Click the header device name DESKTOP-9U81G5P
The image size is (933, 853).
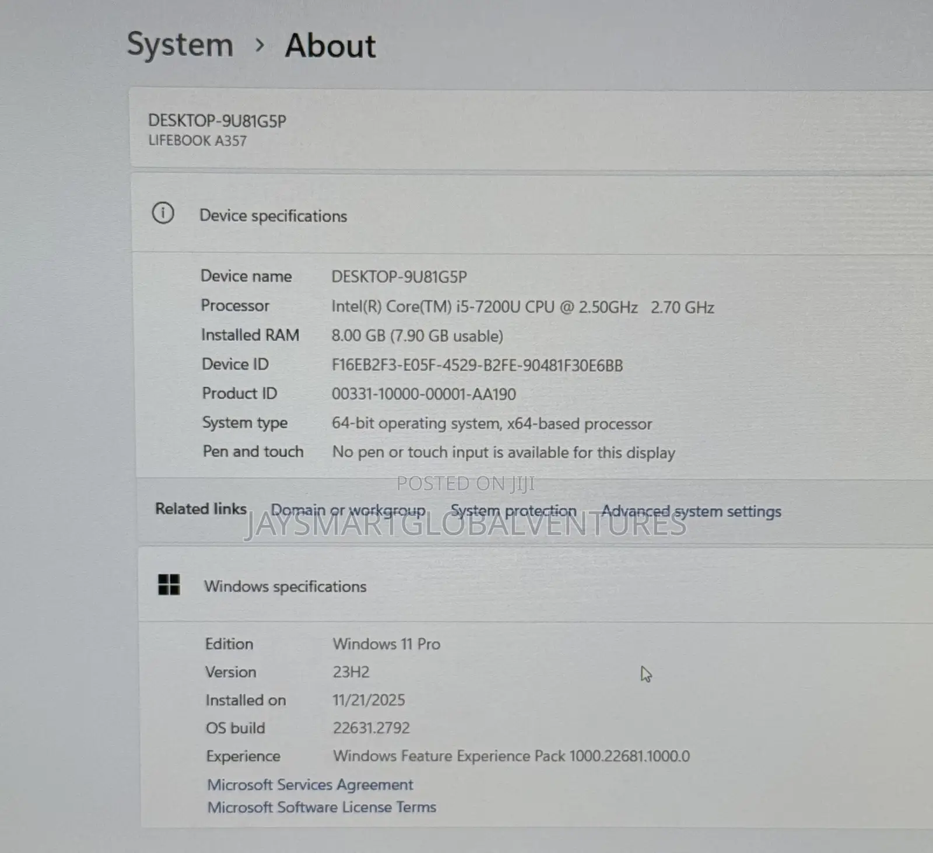[217, 121]
